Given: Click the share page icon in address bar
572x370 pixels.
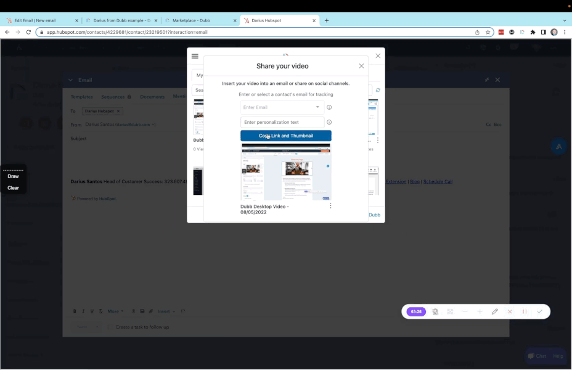Looking at the screenshot, I should point(477,32).
